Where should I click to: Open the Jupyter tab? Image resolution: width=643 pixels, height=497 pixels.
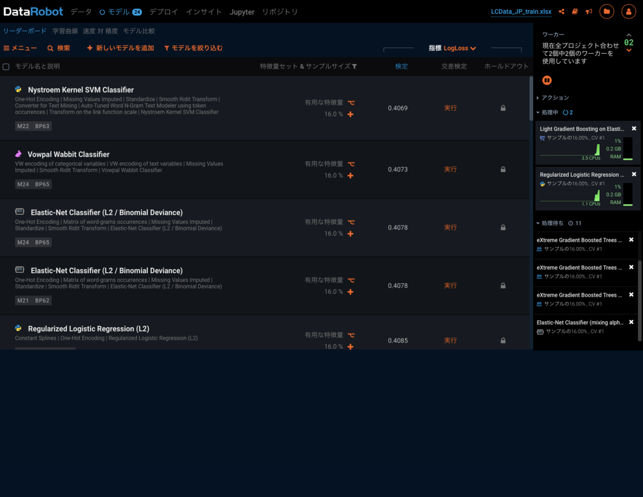click(242, 12)
